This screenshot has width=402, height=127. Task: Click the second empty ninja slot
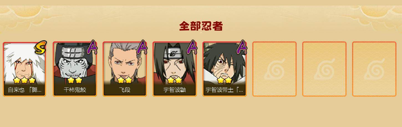coord(324,69)
